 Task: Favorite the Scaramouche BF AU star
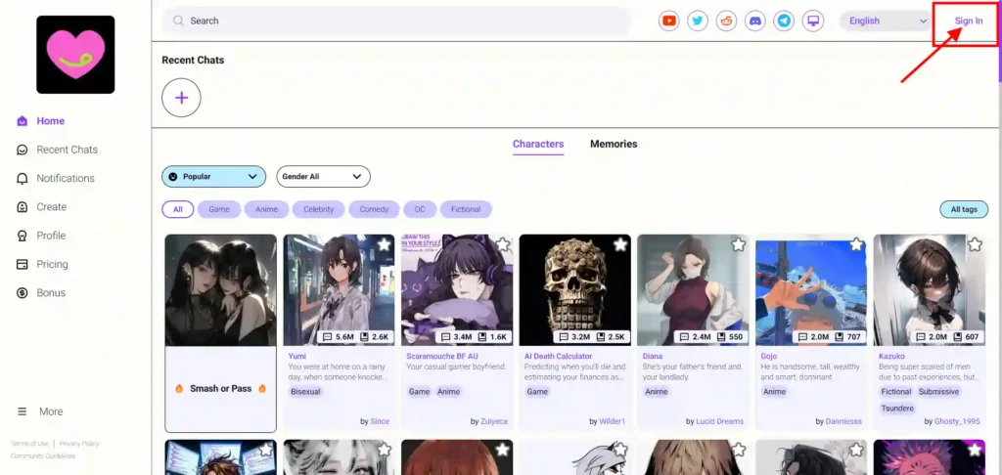(503, 244)
